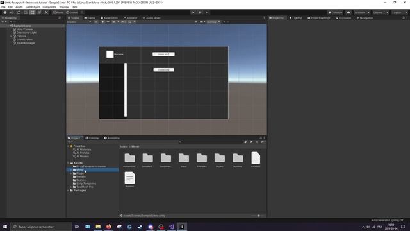Switch to the Console tab
Viewport: 410px width, 231px height.
[x=92, y=138]
